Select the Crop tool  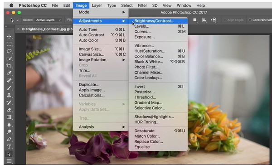pyautogui.click(x=9, y=66)
